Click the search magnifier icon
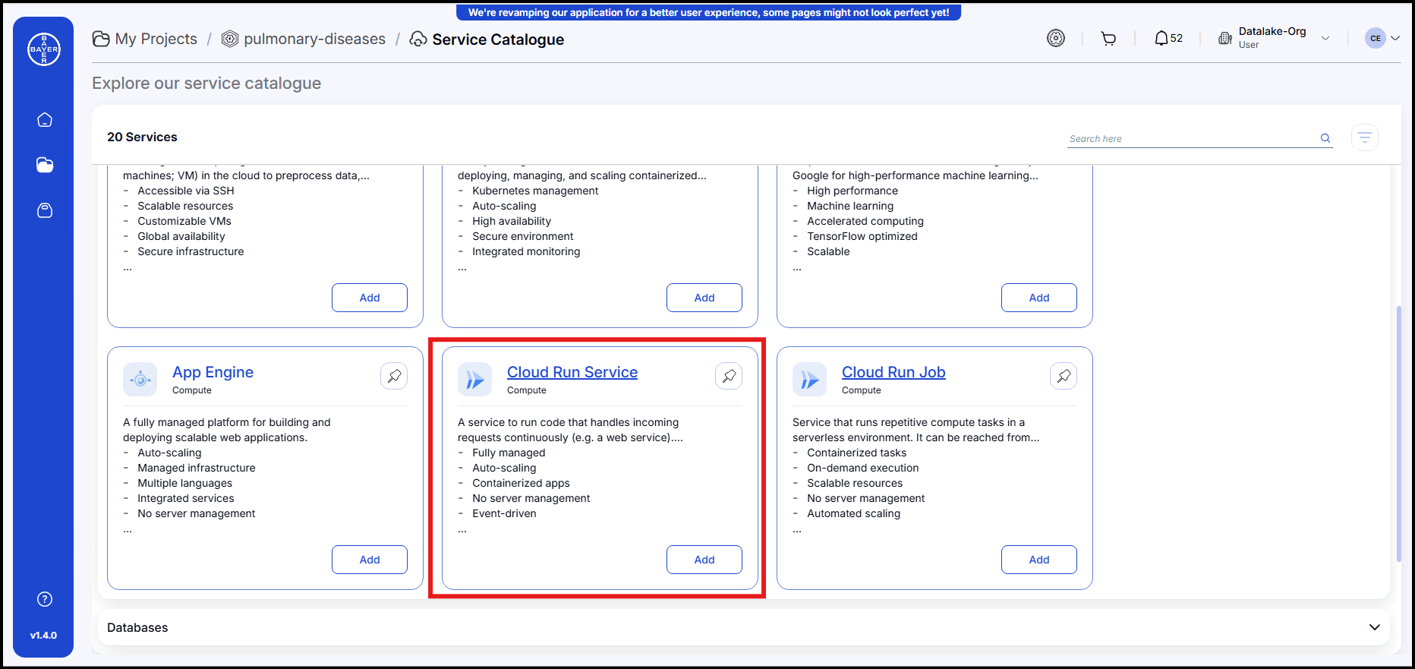Viewport: 1415px width, 669px height. coord(1325,138)
